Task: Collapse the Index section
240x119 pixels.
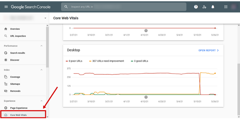Action: point(41,70)
